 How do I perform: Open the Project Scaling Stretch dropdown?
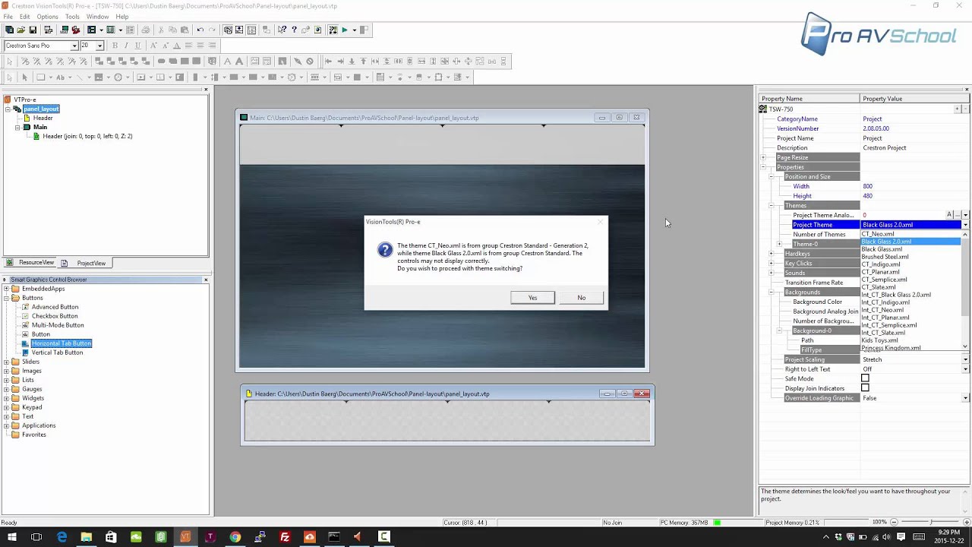(965, 359)
